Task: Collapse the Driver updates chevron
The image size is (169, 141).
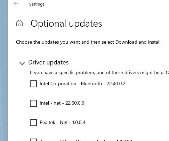Action: pos(22,63)
